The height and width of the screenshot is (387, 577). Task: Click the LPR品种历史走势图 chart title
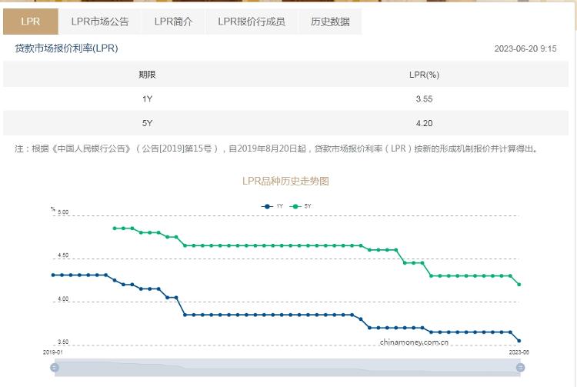tap(285, 181)
